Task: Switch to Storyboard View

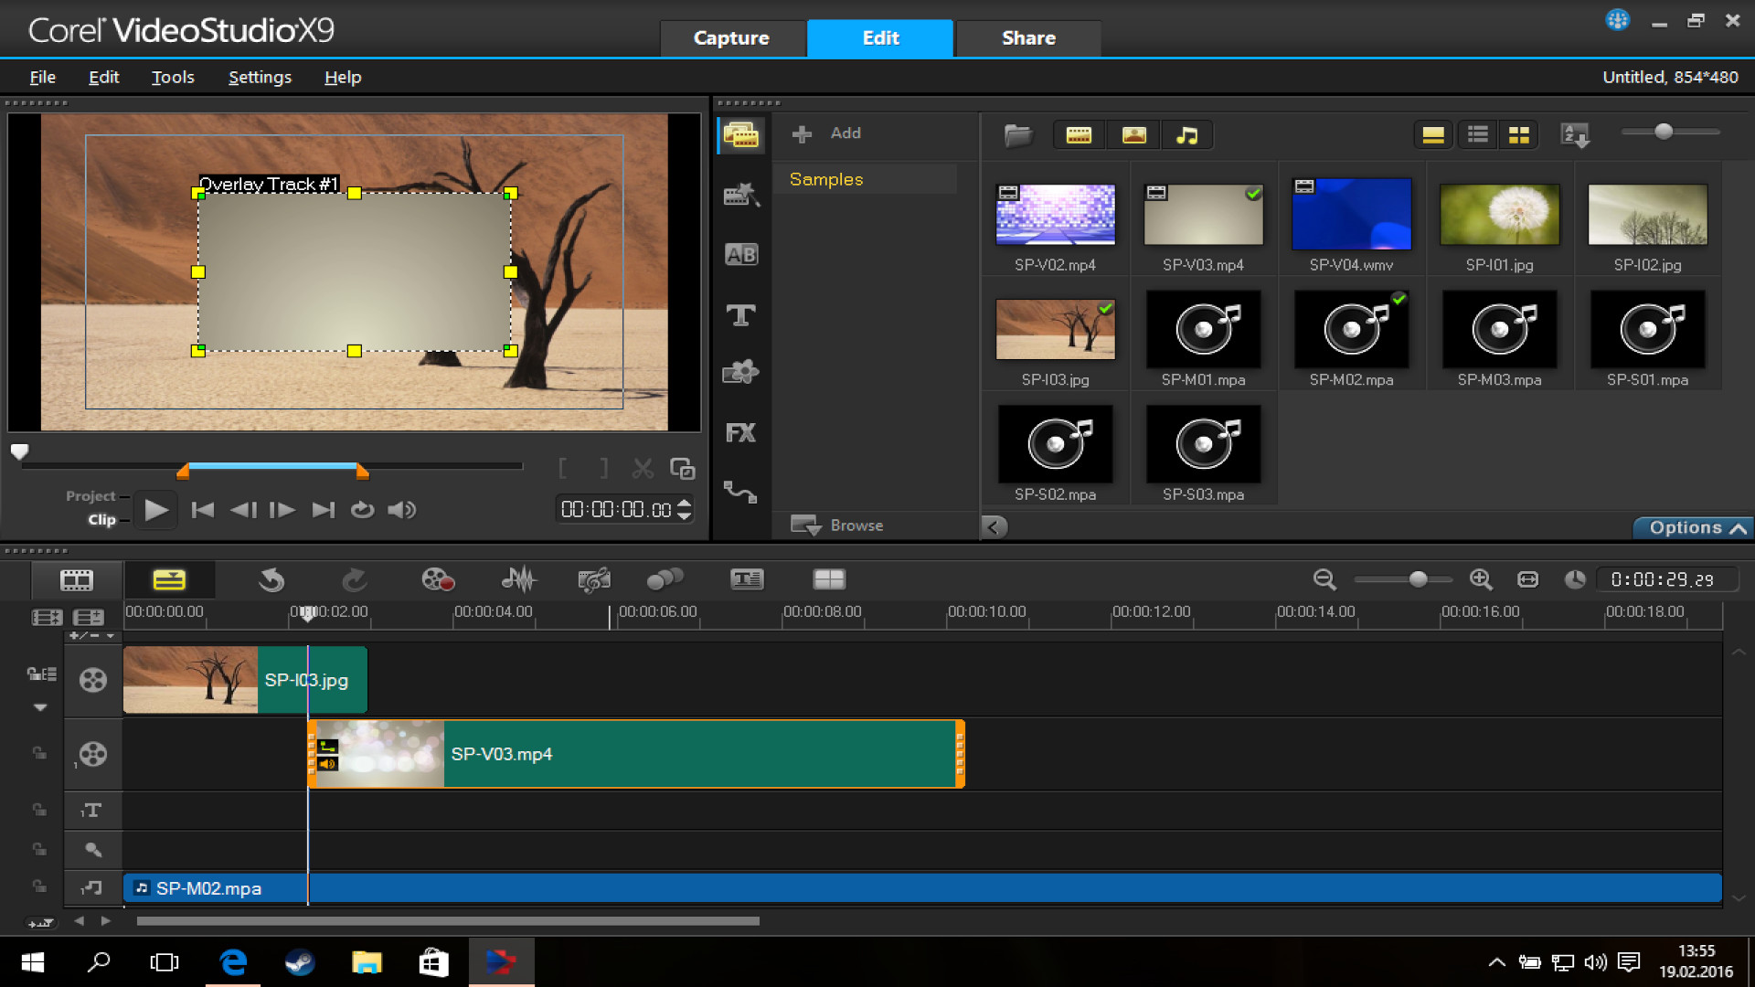Action: coord(78,579)
